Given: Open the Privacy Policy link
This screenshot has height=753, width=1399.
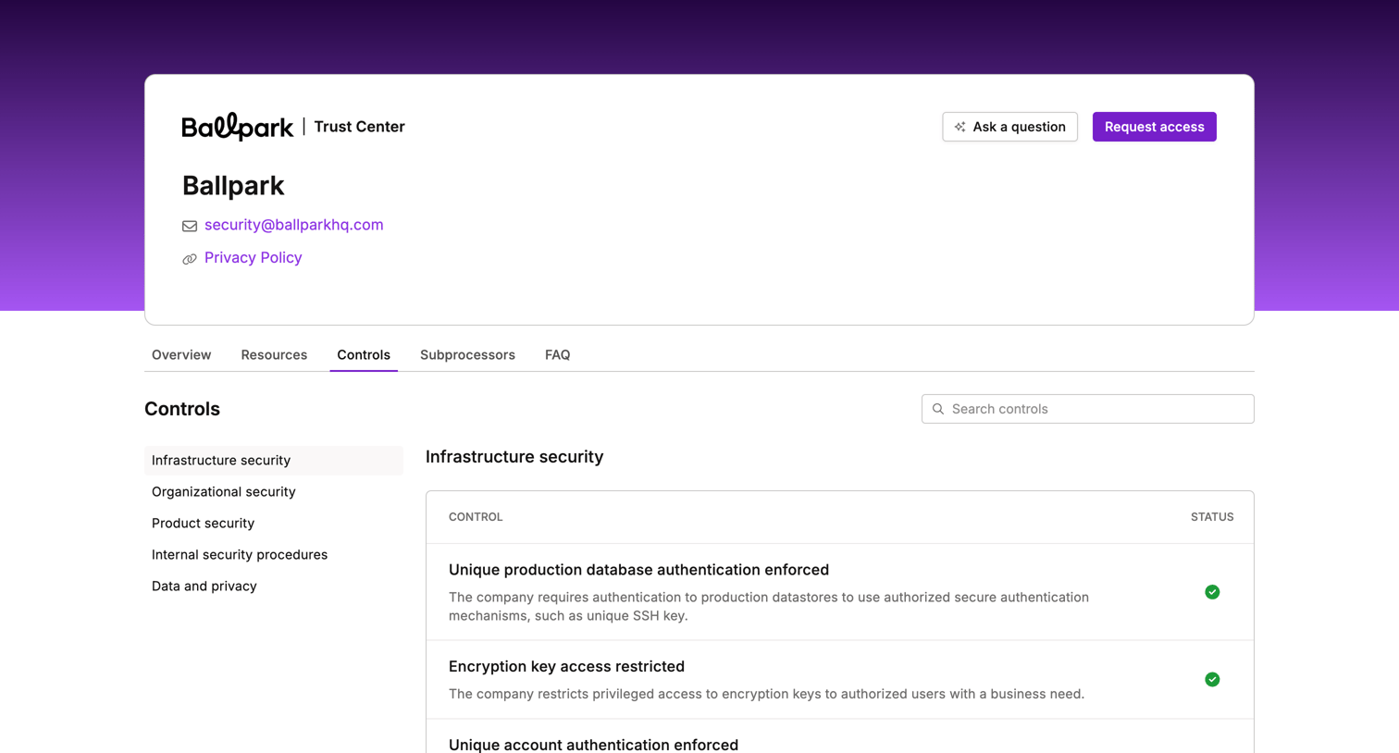Looking at the screenshot, I should click(254, 258).
